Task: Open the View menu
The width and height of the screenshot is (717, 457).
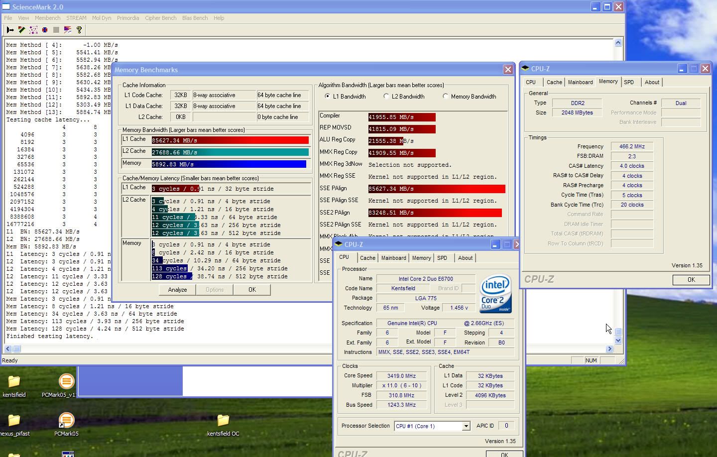Action: pos(23,18)
